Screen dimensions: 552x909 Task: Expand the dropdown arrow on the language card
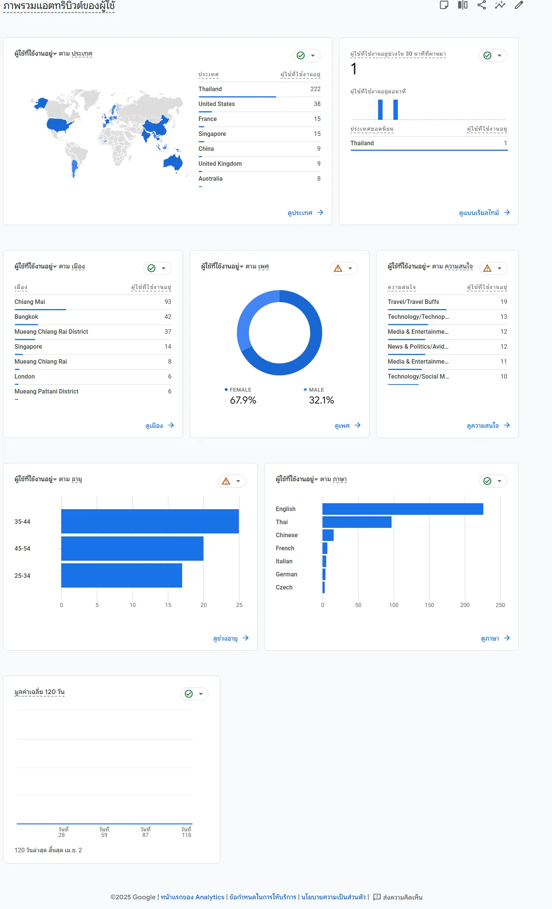coord(499,481)
